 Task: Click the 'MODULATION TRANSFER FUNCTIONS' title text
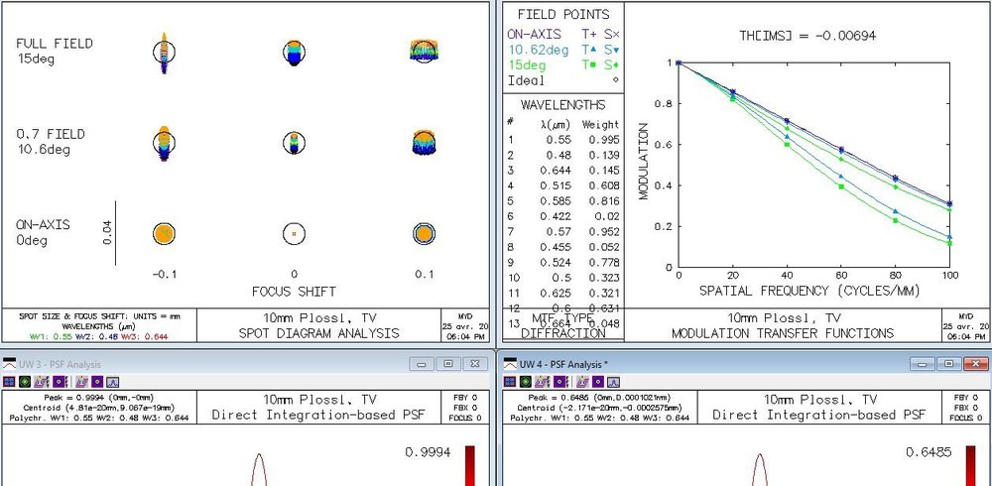[x=784, y=333]
